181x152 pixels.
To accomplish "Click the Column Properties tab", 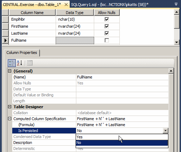I will (x=22, y=53).
